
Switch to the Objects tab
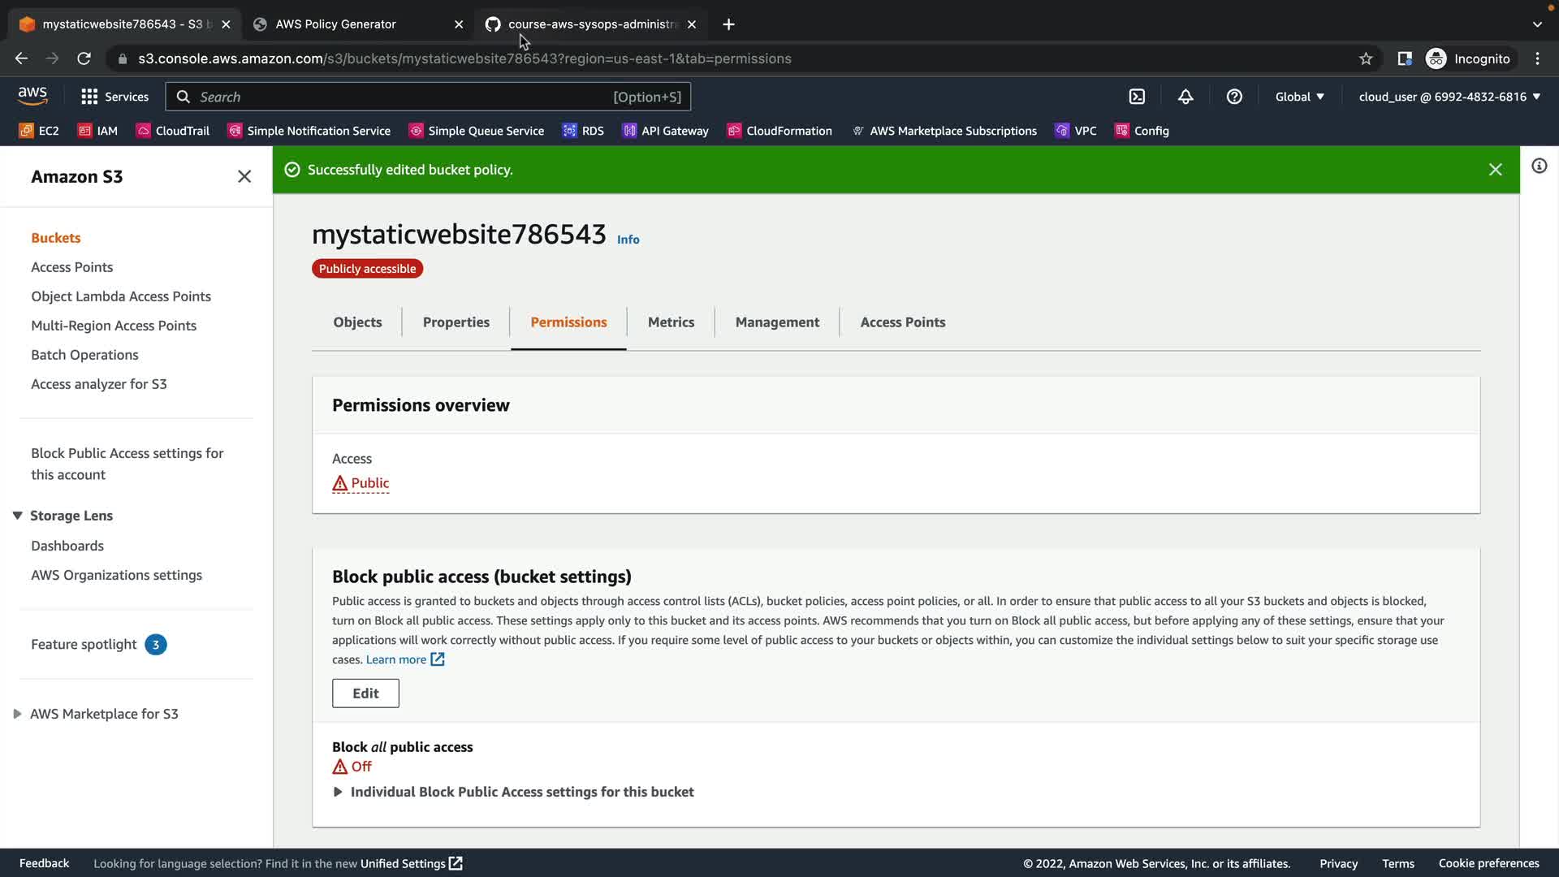[x=357, y=322]
